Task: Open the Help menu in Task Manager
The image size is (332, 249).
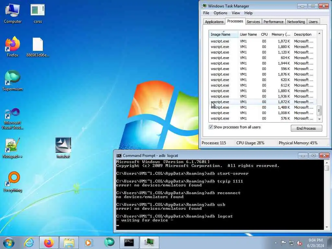Action: (x=248, y=13)
